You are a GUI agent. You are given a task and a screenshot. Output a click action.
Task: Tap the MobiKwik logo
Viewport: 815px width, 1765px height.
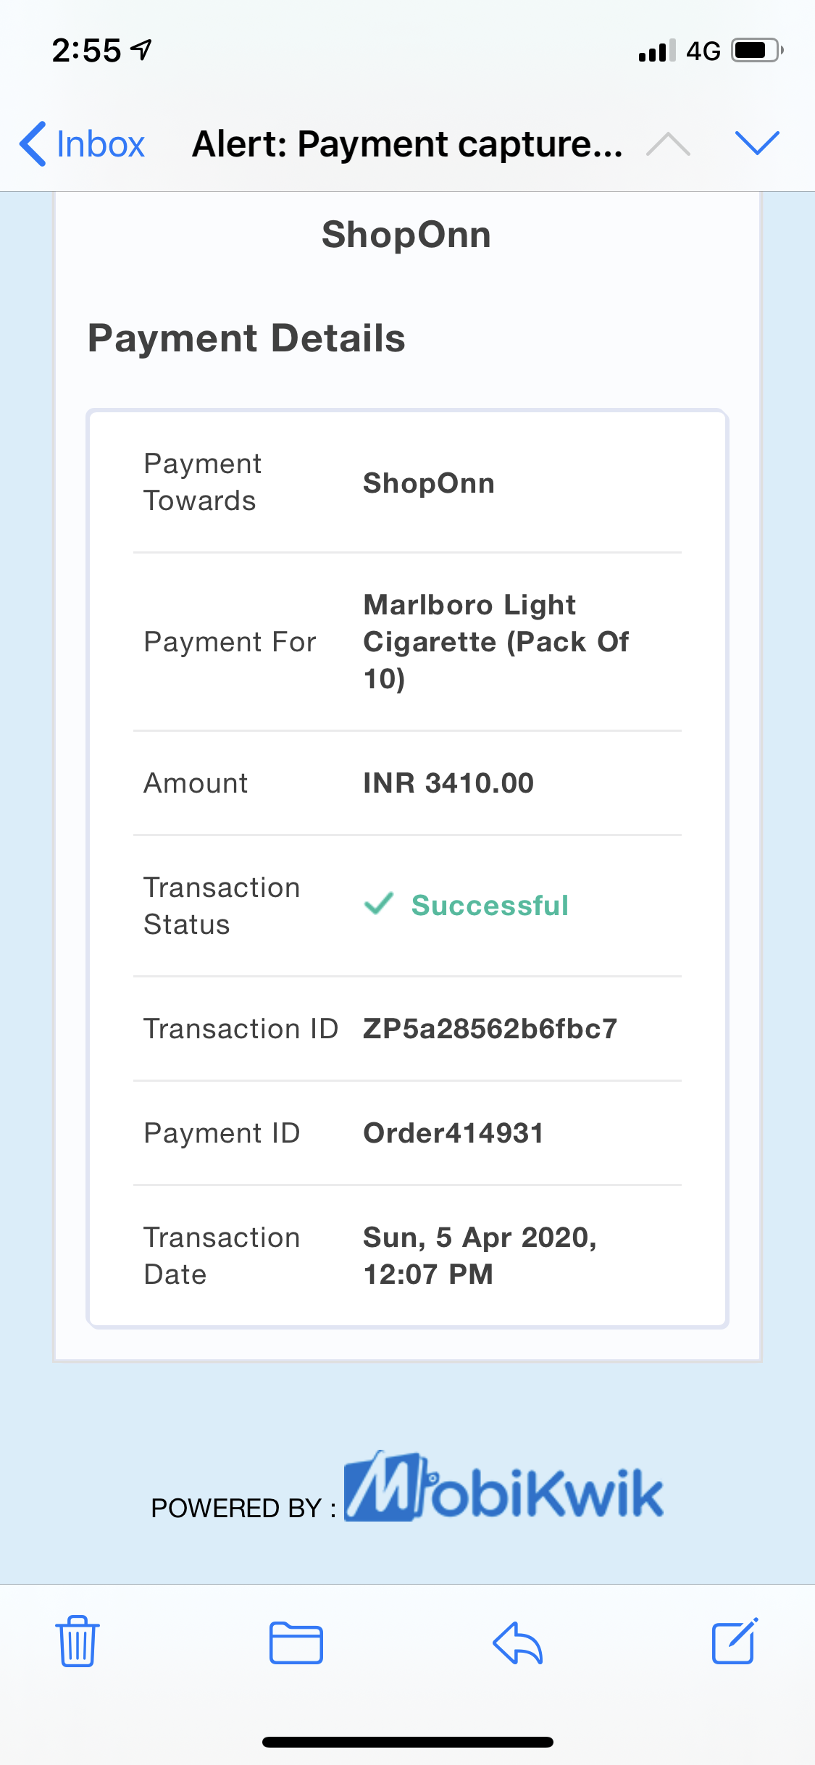point(503,1487)
